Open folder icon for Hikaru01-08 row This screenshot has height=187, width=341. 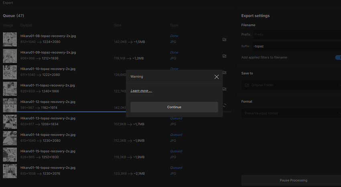point(225,39)
